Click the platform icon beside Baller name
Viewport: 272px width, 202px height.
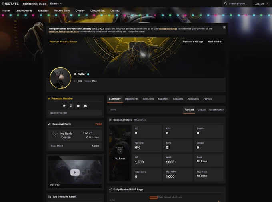tap(75, 74)
